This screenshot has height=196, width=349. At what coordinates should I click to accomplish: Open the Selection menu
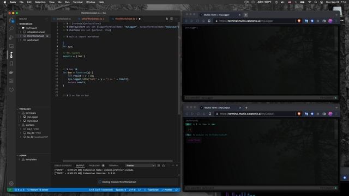tap(40, 2)
